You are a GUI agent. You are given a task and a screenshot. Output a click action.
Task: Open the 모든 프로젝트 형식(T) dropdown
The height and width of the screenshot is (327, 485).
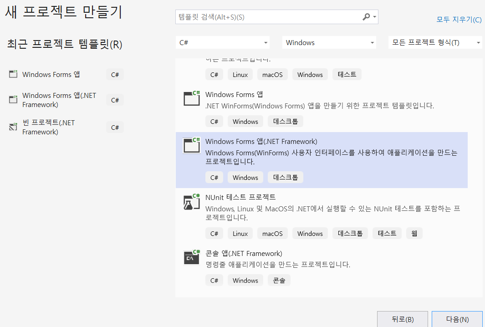pyautogui.click(x=435, y=42)
